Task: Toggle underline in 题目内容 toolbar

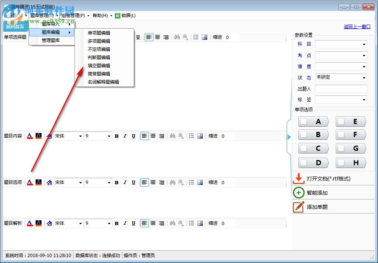Action: [133, 136]
